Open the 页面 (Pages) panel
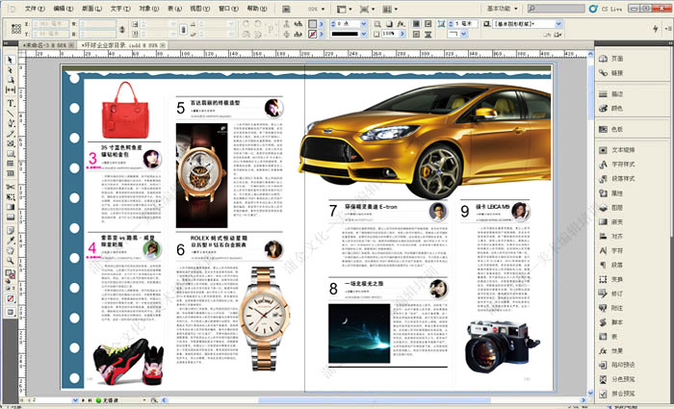This screenshot has width=674, height=409. (611, 59)
